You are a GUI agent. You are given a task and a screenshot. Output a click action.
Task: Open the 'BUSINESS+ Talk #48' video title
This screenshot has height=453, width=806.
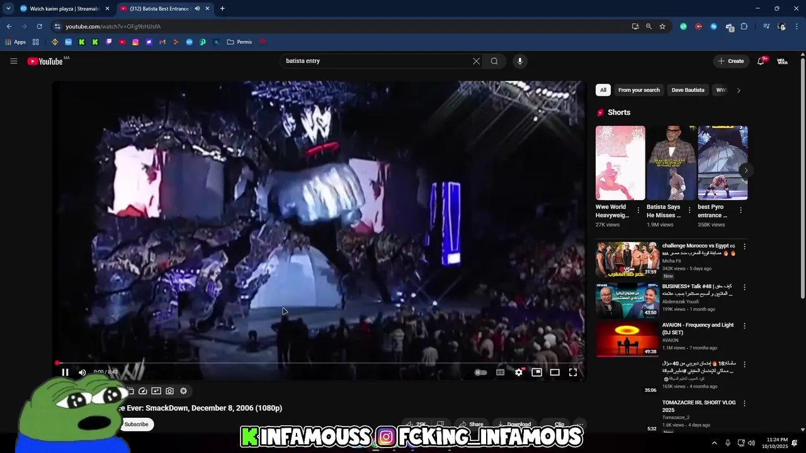[698, 289]
